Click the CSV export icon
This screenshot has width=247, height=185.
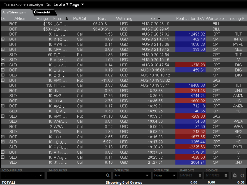pyautogui.click(x=235, y=175)
